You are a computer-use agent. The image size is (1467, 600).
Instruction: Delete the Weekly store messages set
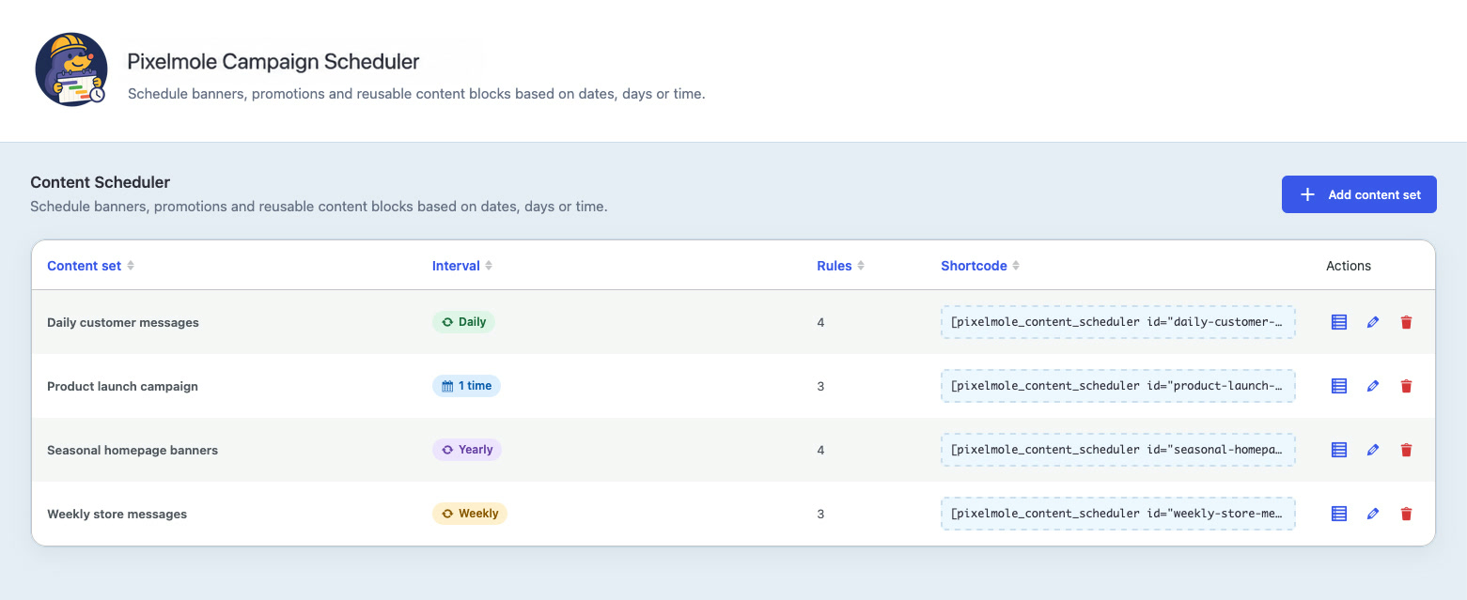[1406, 514]
